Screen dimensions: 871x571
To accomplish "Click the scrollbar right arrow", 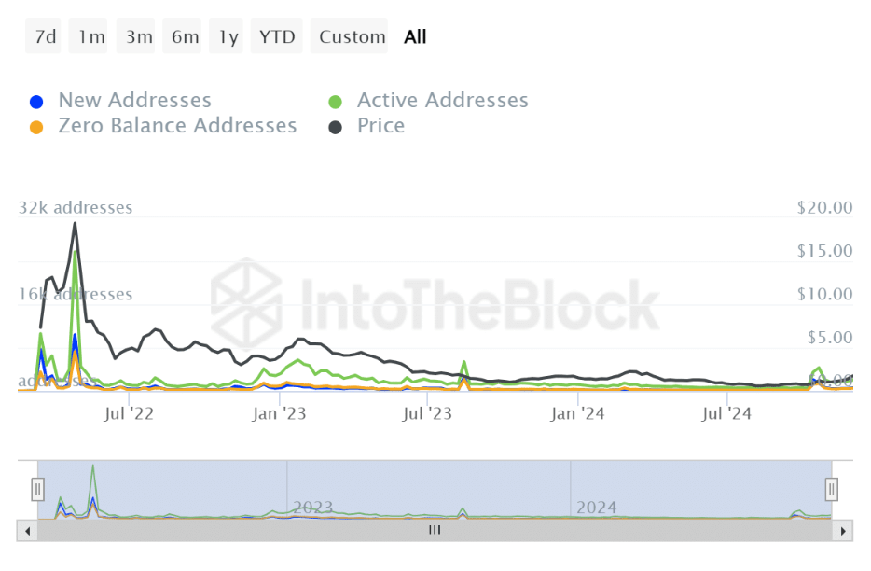I will pos(843,531).
